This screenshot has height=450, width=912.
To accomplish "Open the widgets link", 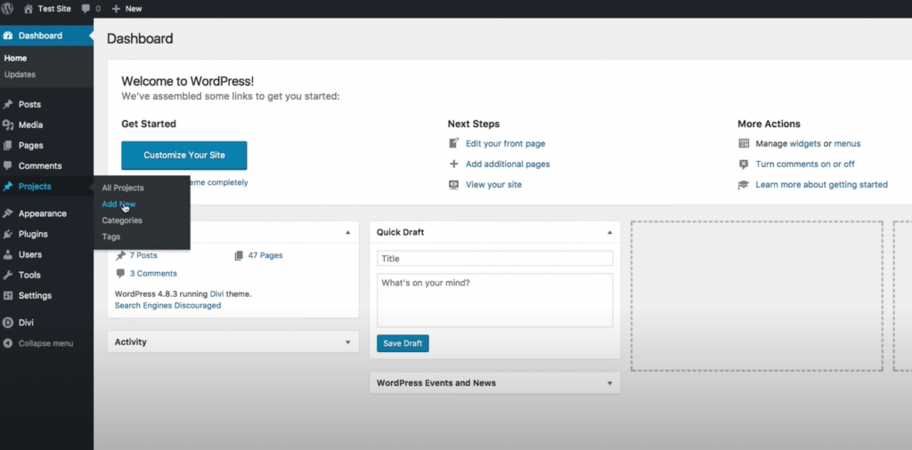I will 805,143.
